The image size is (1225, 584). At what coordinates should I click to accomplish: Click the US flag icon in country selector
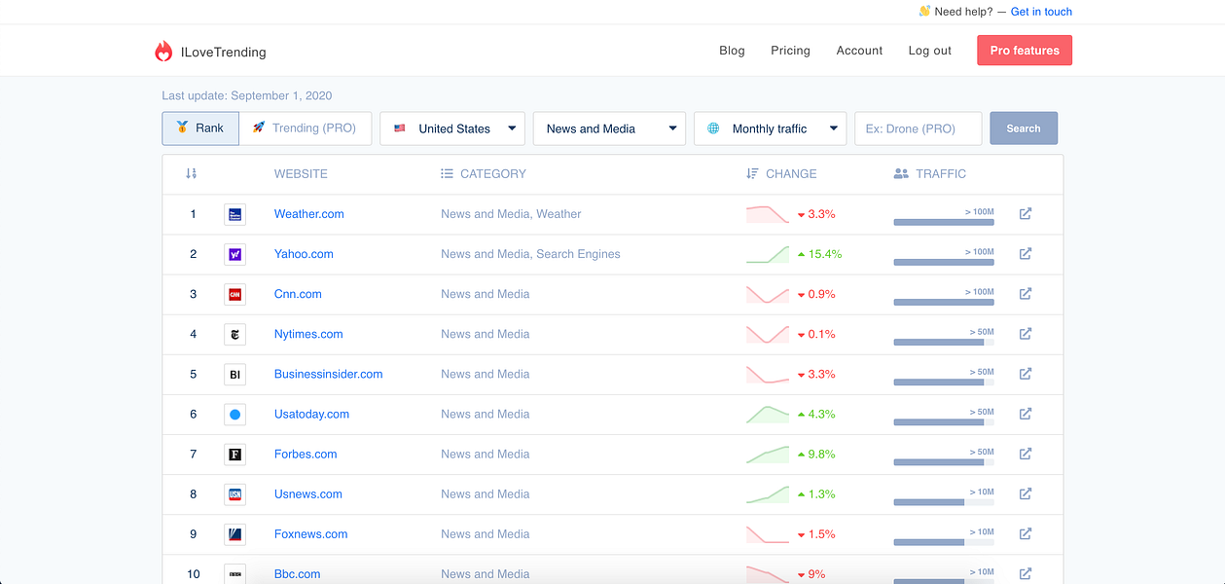400,128
